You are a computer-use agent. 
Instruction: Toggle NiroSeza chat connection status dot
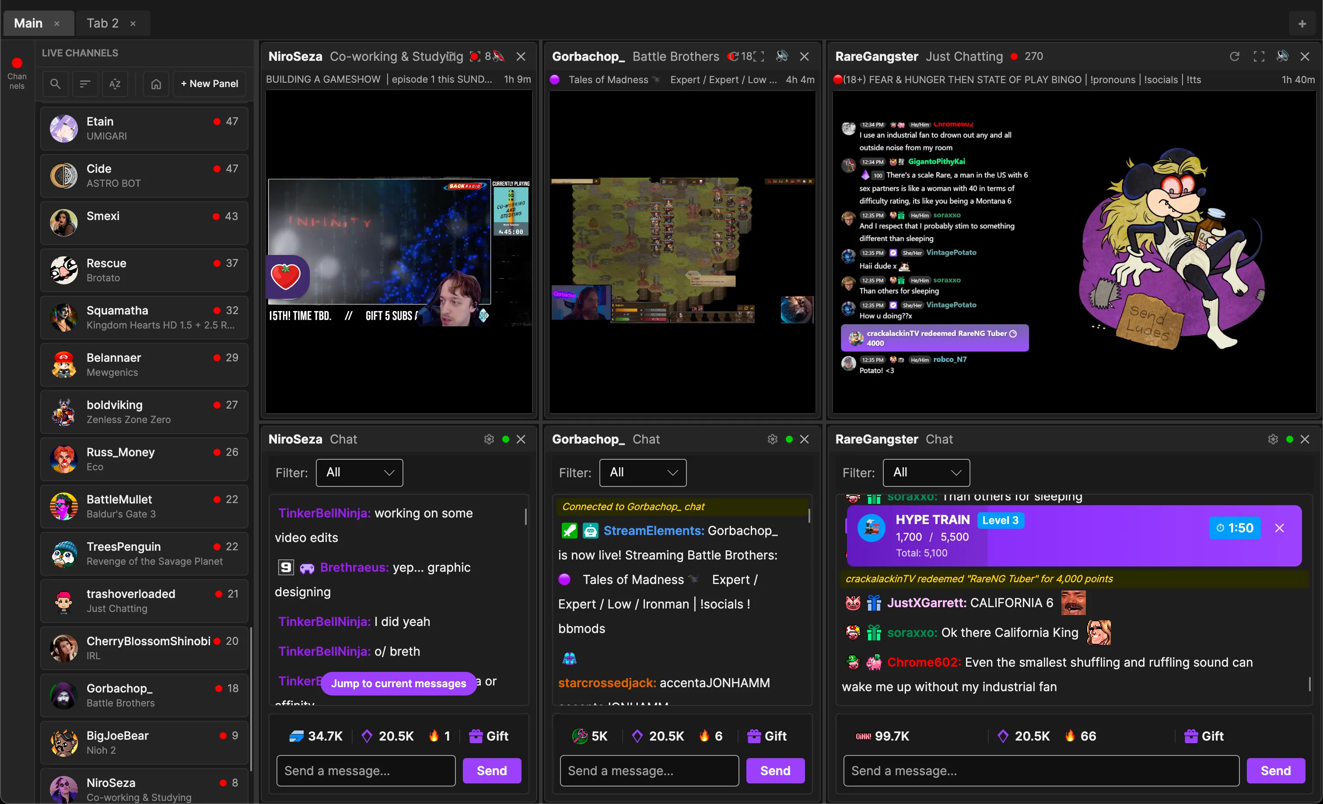[x=505, y=439]
